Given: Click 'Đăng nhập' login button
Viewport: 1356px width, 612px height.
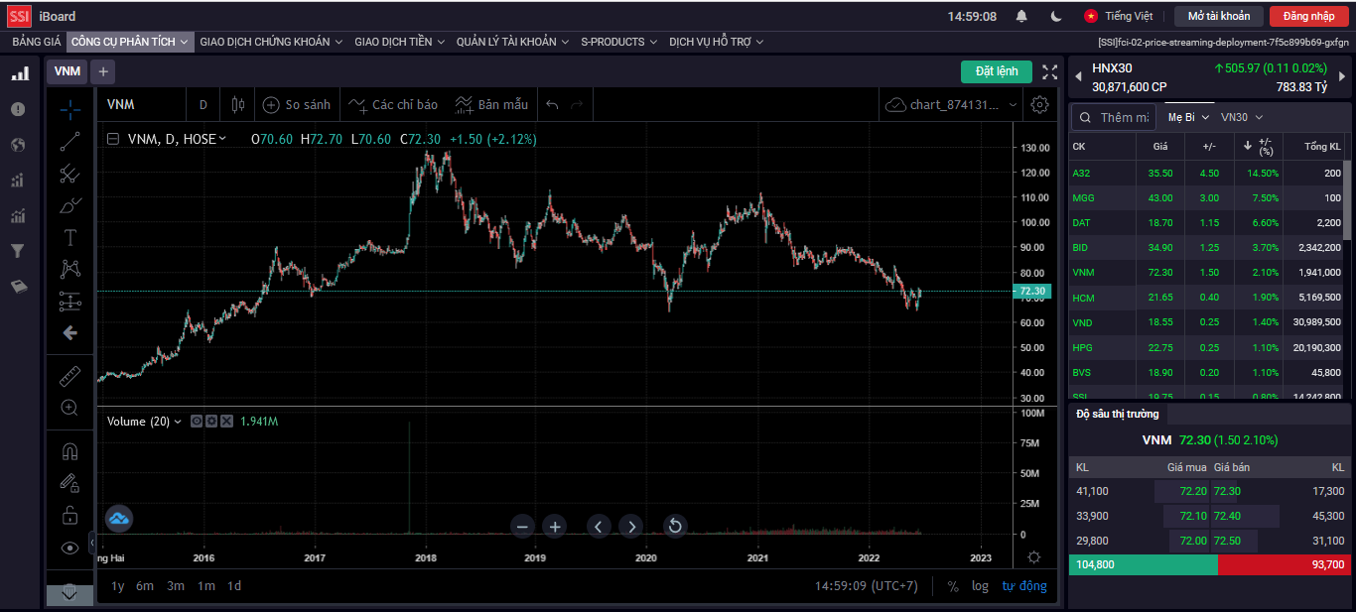Looking at the screenshot, I should pyautogui.click(x=1308, y=16).
